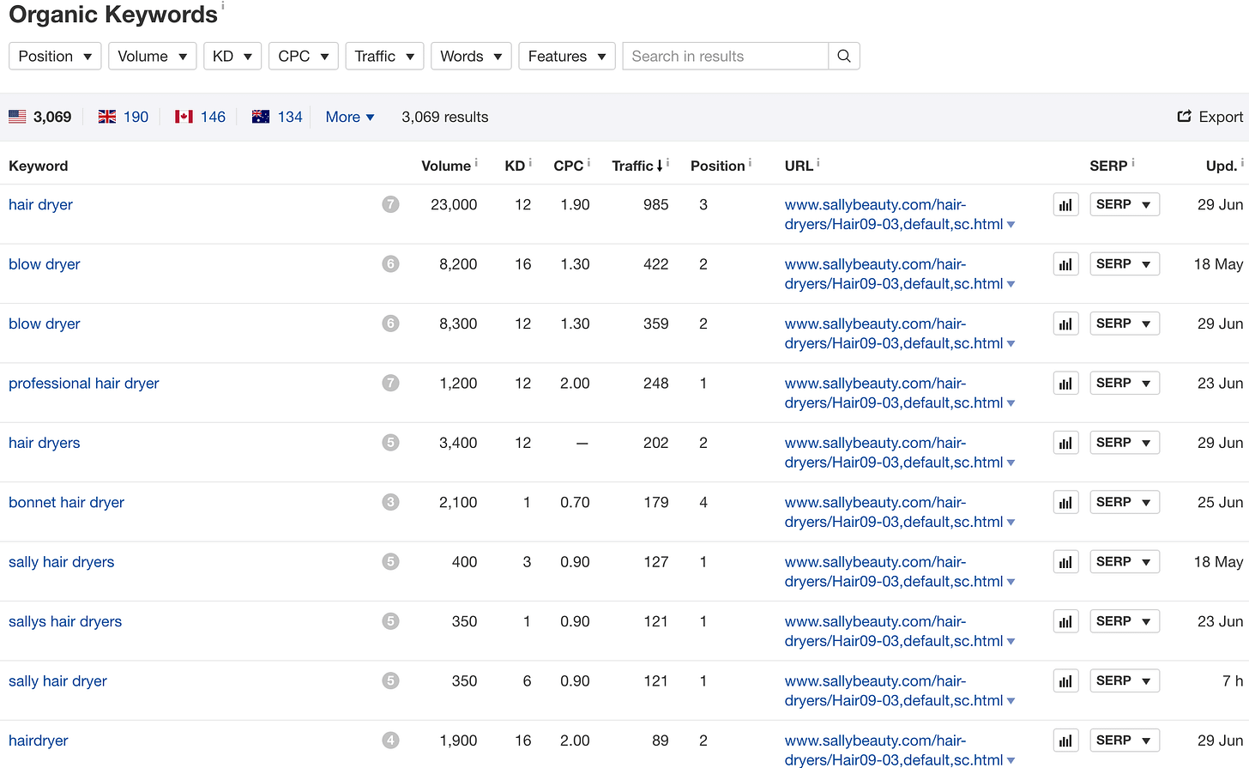Click badge 3 for bonnet hair dryer
1249x768 pixels.
click(x=390, y=502)
